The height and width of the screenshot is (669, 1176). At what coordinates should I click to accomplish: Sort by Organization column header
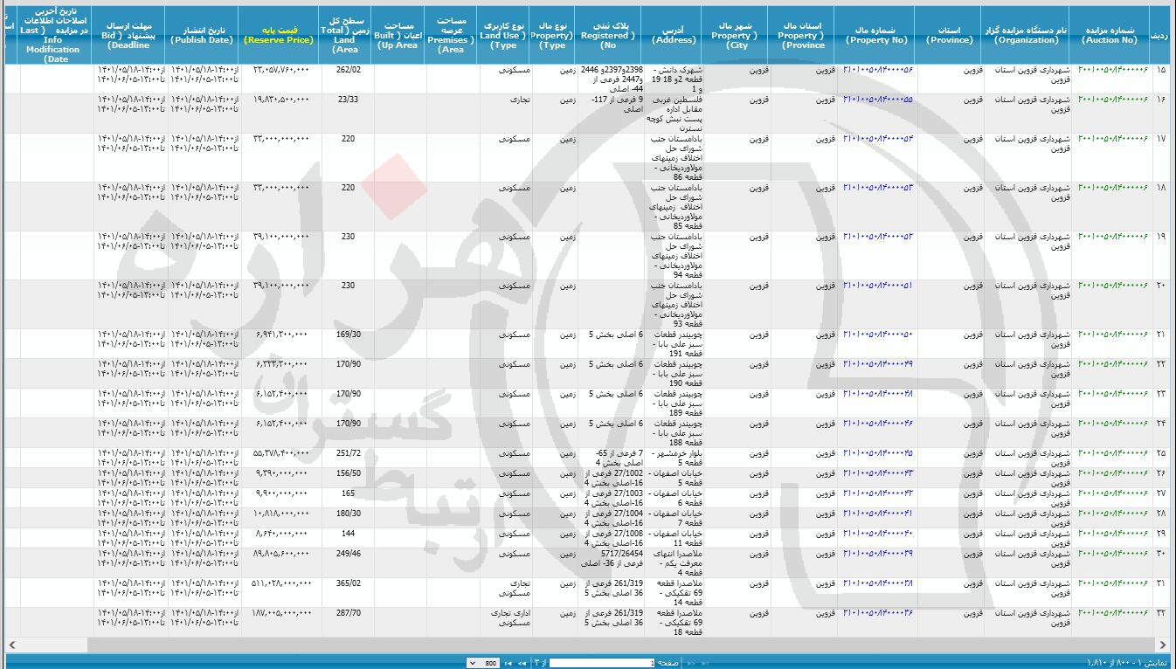1027,35
